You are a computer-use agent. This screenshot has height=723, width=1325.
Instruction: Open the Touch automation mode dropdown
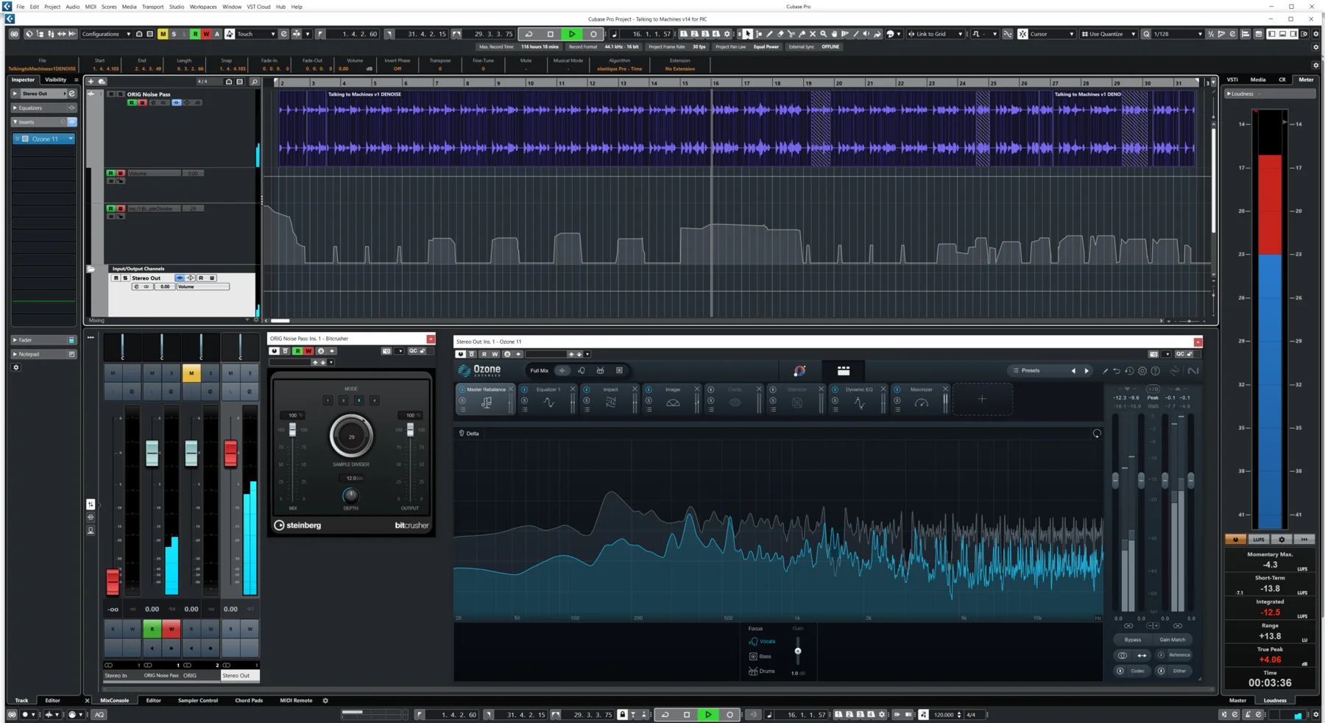(255, 34)
